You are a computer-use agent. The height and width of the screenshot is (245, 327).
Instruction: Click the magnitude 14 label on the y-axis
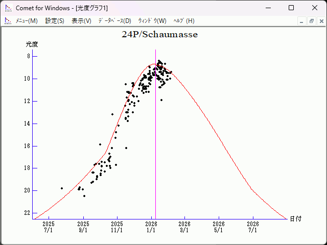[x=28, y=124]
